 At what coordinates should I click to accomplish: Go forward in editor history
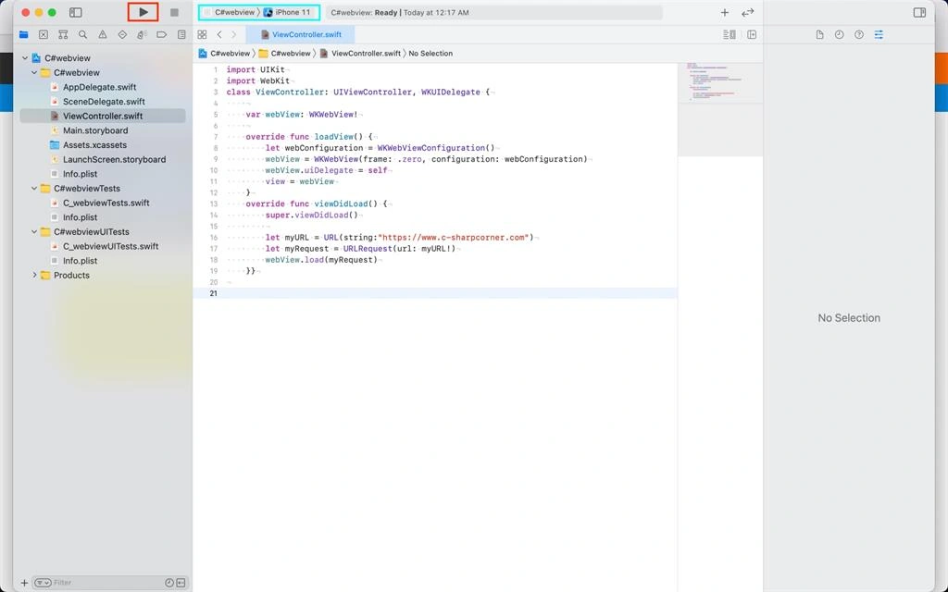pos(234,34)
